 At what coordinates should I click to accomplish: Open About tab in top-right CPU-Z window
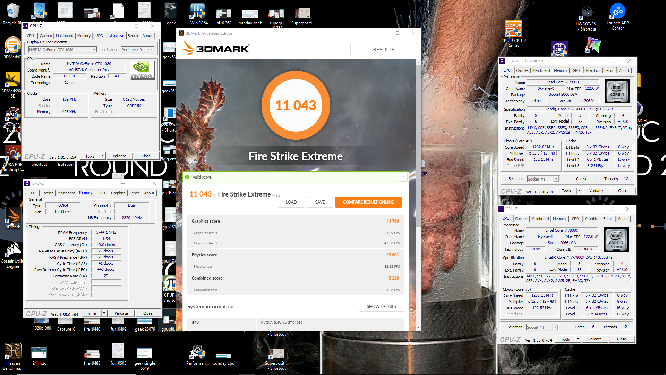[x=624, y=70]
